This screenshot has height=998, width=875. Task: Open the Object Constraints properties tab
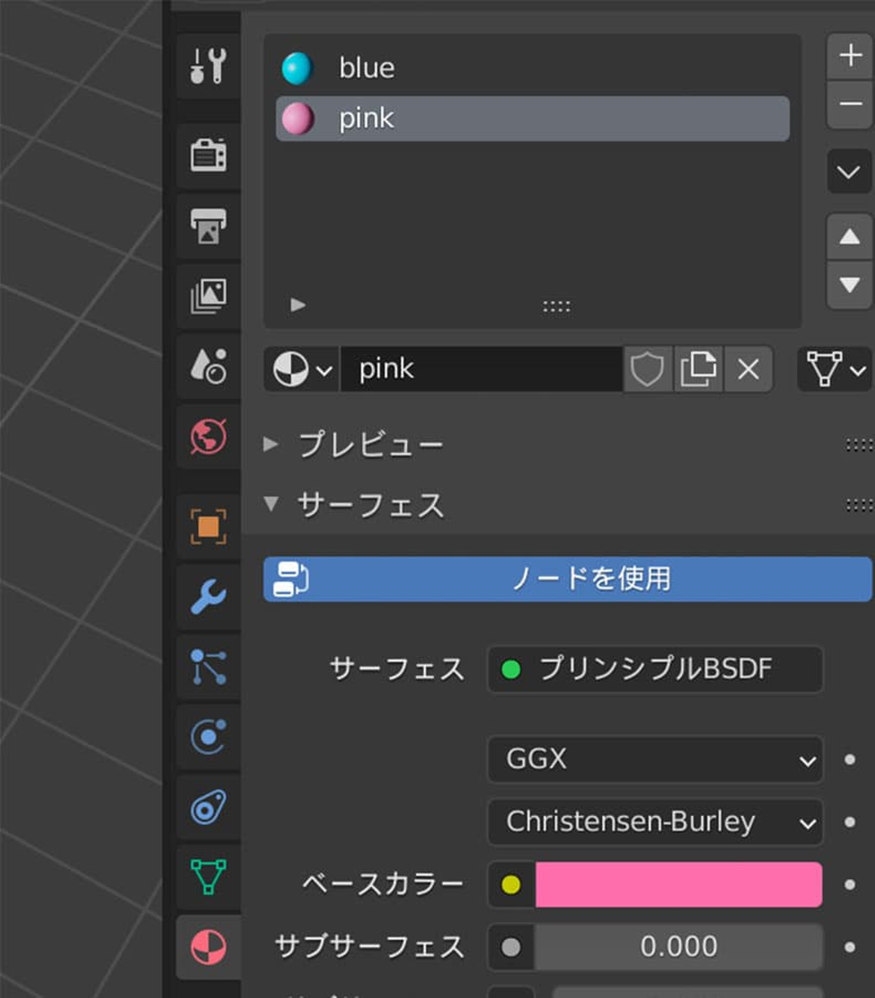(208, 808)
